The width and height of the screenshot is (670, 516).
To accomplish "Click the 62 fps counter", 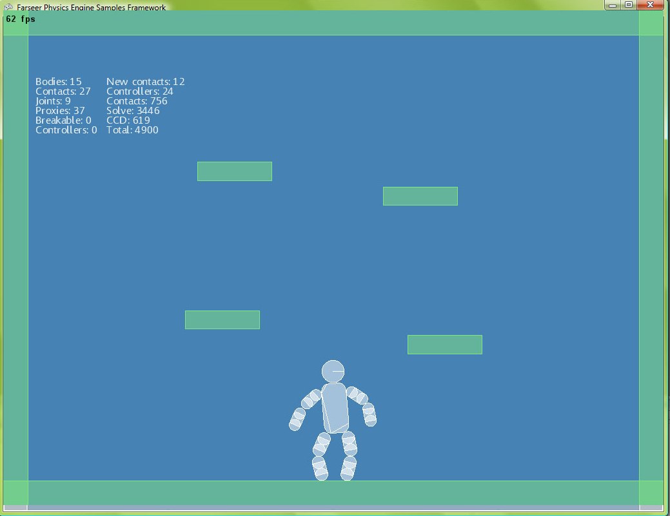I will tap(21, 19).
